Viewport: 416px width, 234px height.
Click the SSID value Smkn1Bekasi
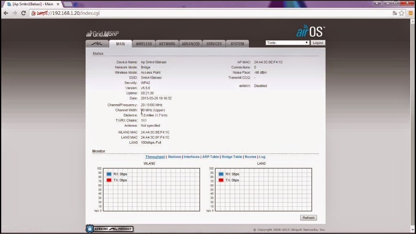[151, 78]
